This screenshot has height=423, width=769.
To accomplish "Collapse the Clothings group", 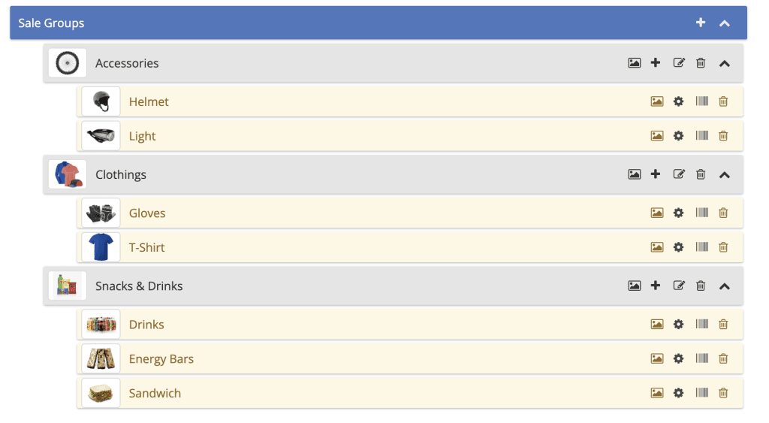I will point(725,174).
